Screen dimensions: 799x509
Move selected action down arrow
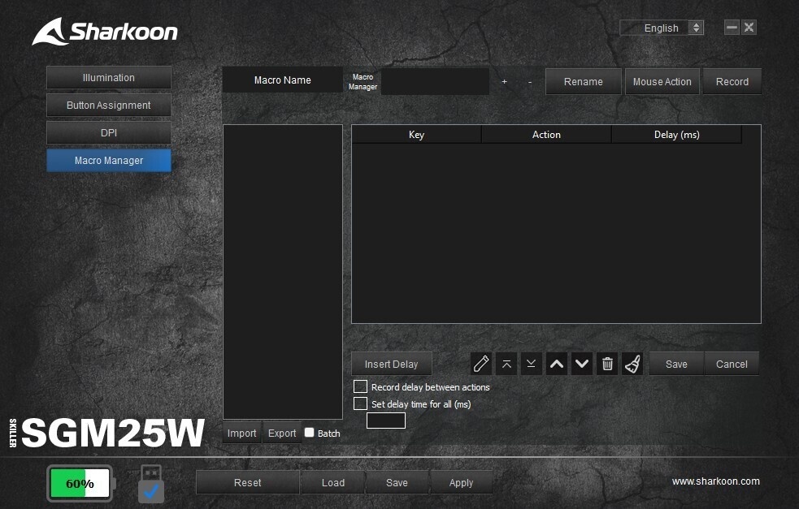[581, 364]
